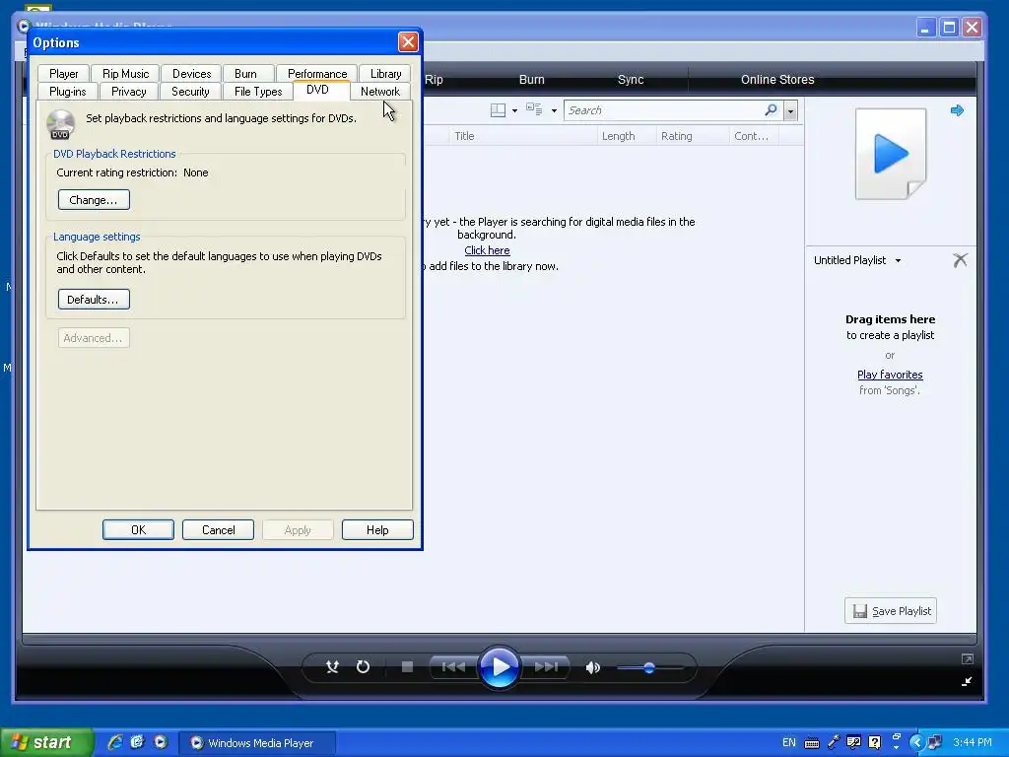
Task: Launch Media Player from Quick Launch icon
Action: (161, 742)
